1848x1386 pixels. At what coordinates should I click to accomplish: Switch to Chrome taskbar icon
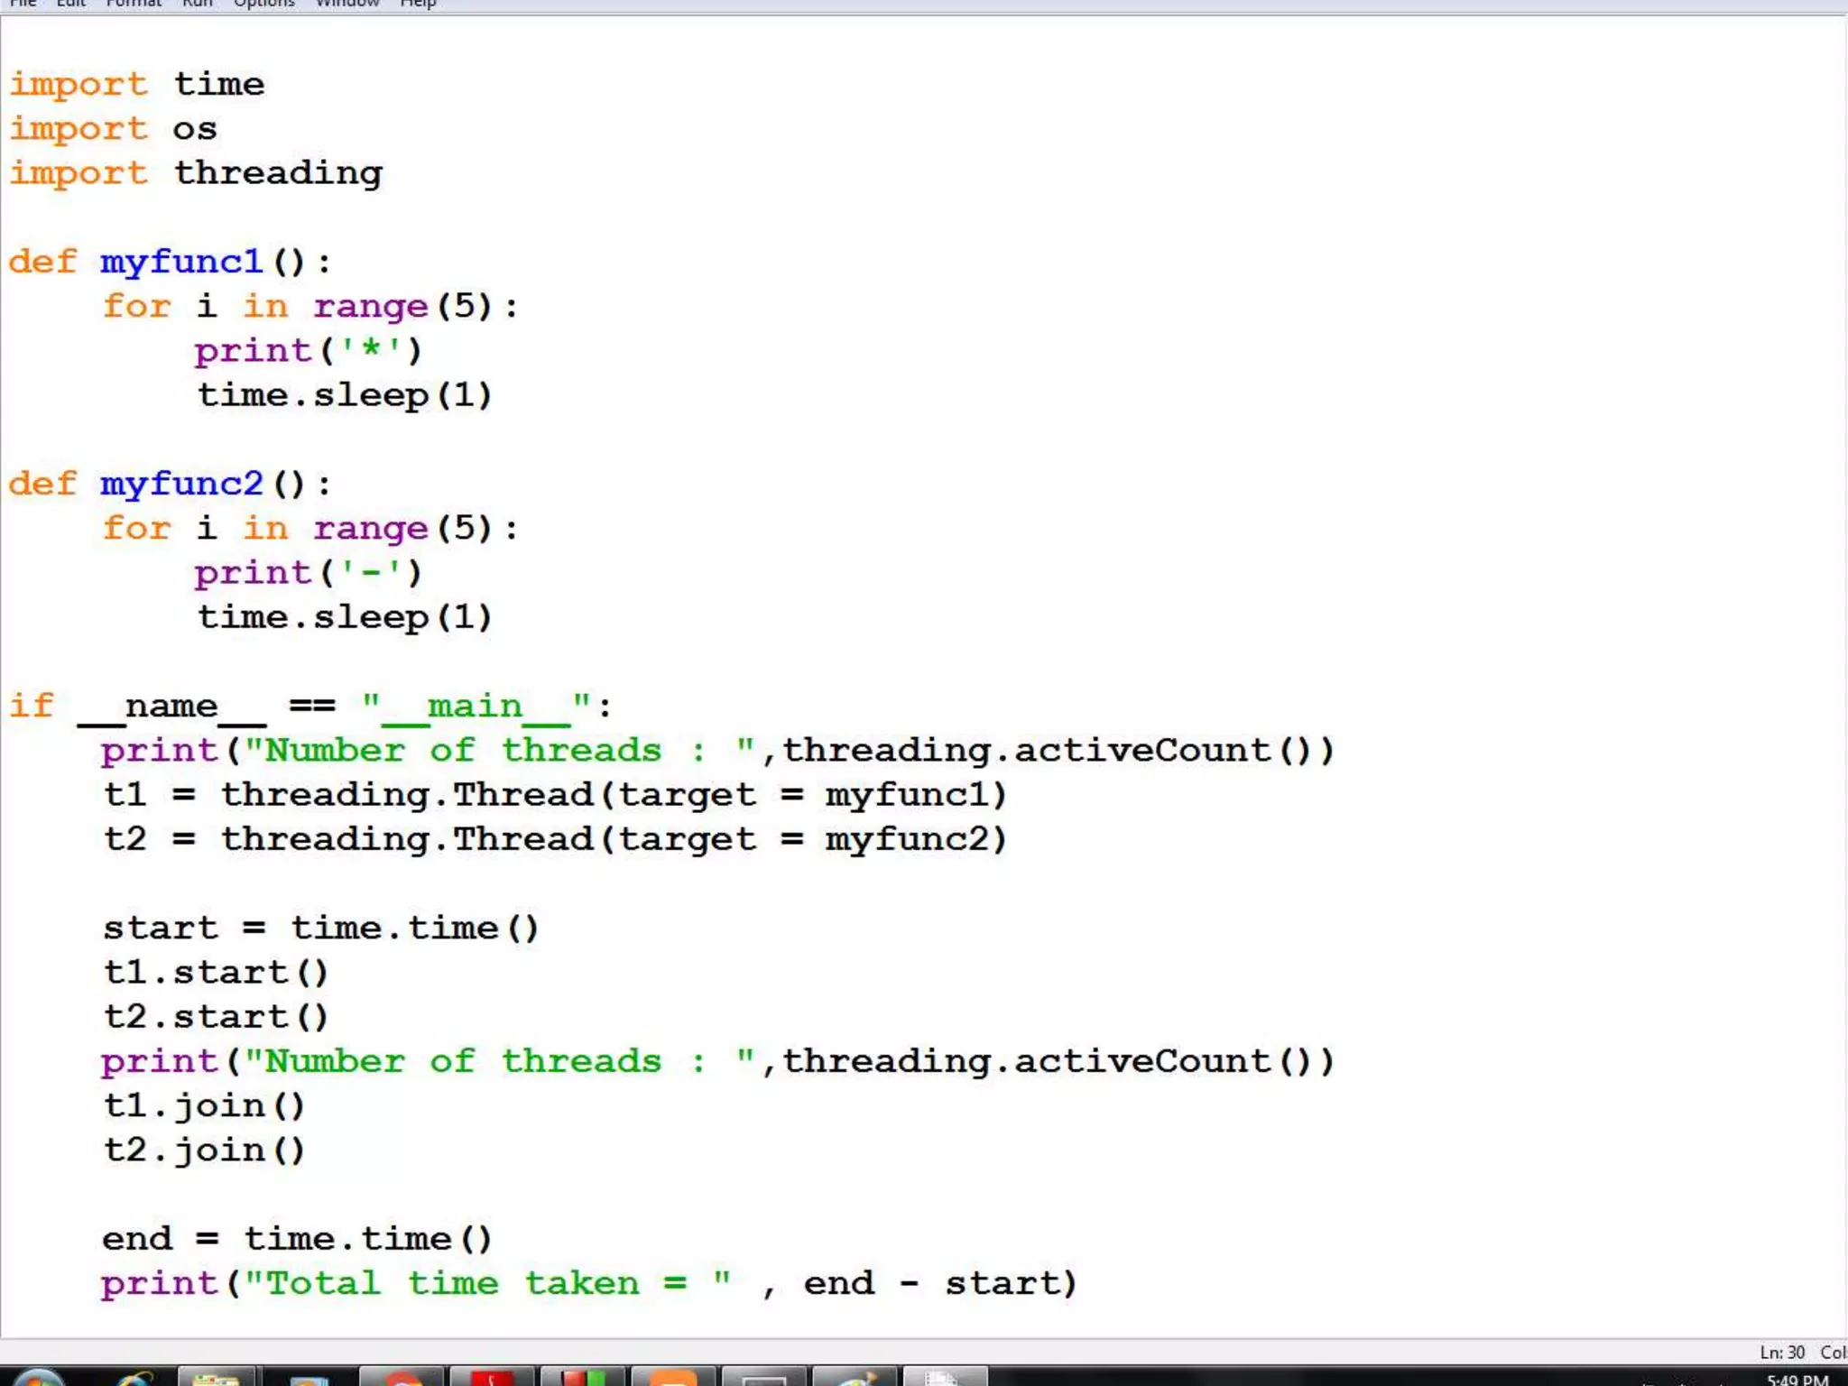pos(402,1379)
